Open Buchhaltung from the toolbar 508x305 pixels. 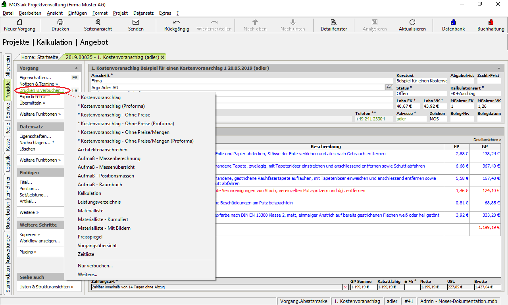[491, 23]
